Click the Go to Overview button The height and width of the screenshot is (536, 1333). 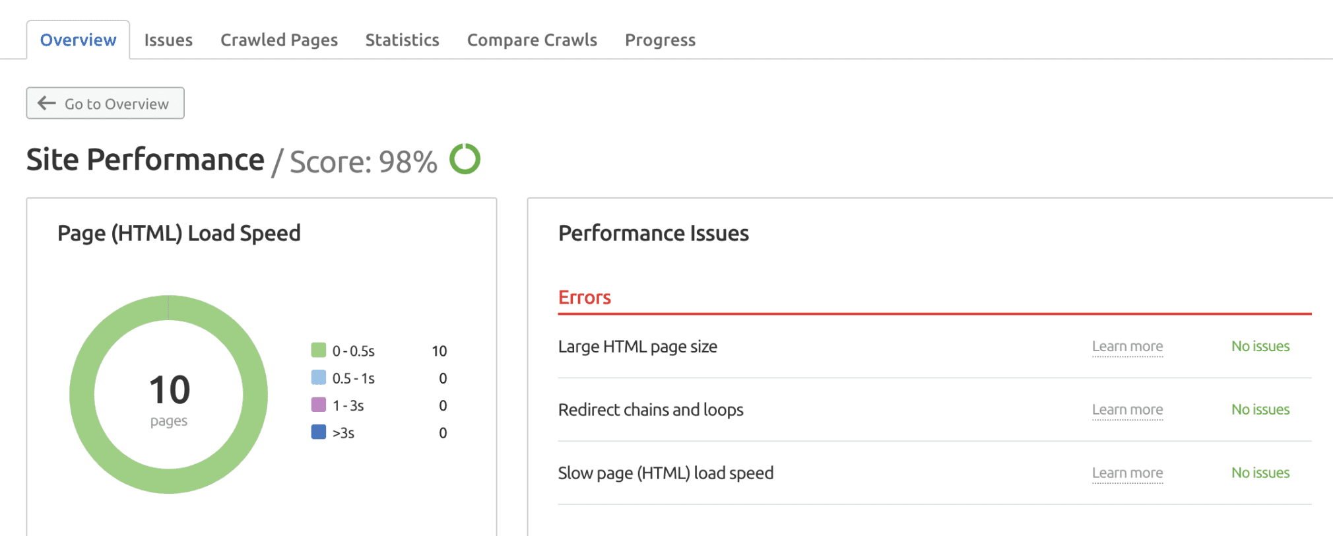(105, 103)
